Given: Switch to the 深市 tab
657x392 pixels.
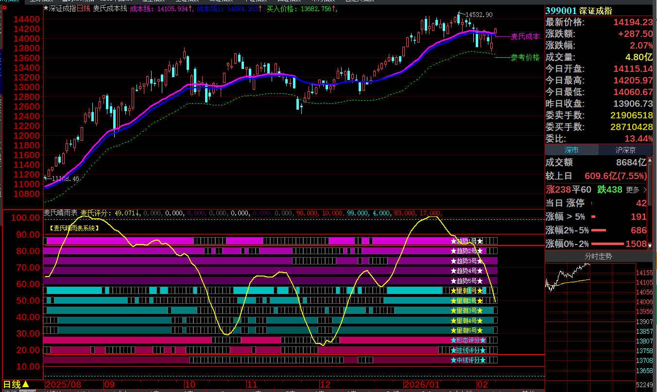Looking at the screenshot, I should pyautogui.click(x=571, y=150).
